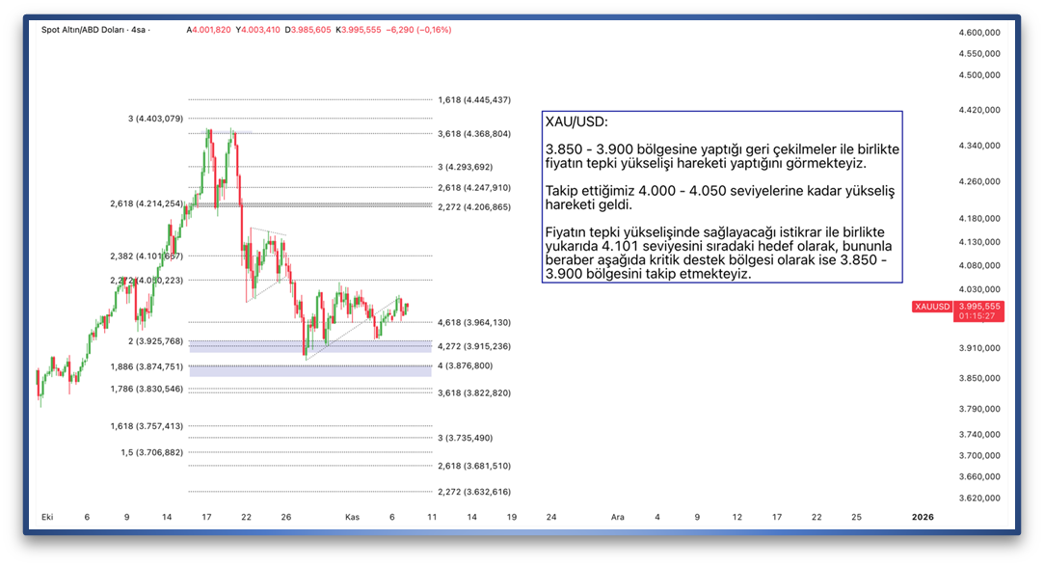Select the XAU/USD analysis text box
The image size is (1044, 566).
(722, 197)
